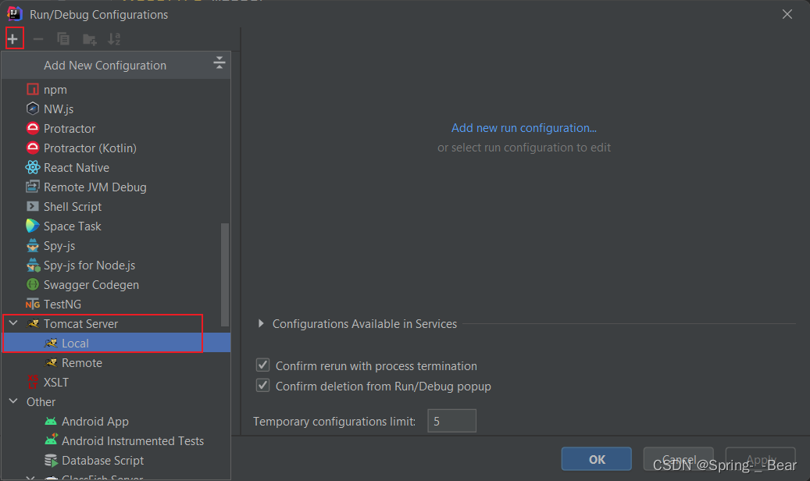Click the Android Instrumented Tests icon

51,440
